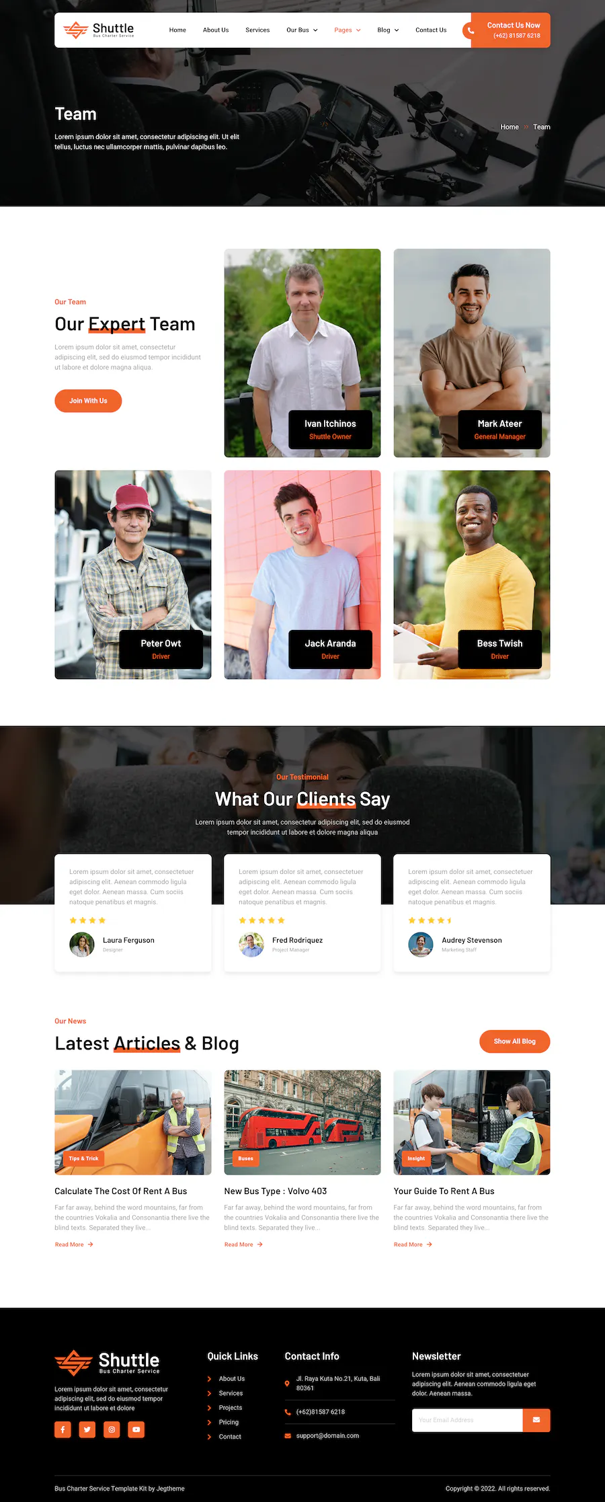Open the Instagram social icon
The width and height of the screenshot is (605, 1502).
coord(112,1429)
